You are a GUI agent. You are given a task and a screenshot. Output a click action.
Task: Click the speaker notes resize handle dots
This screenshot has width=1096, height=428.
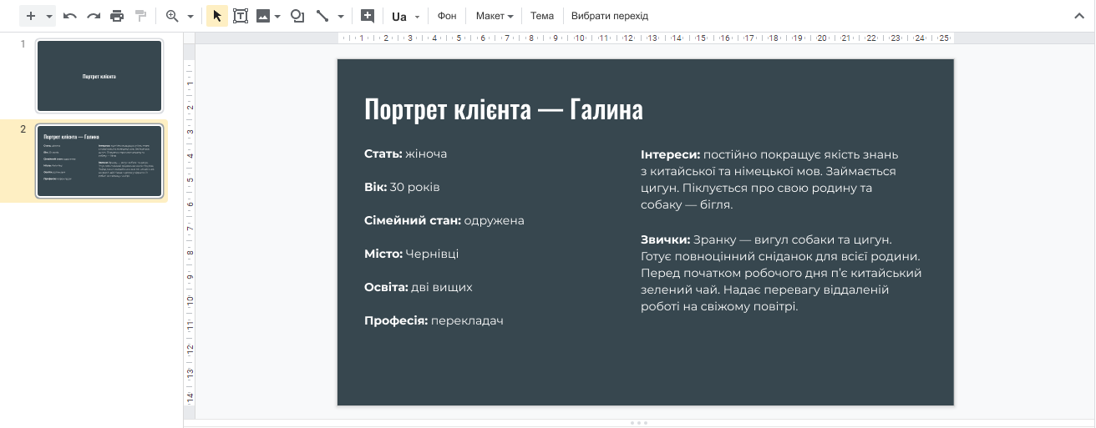point(639,423)
